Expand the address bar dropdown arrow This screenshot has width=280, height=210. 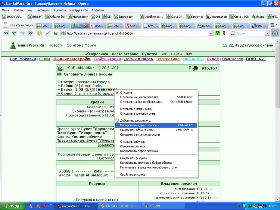211,33
